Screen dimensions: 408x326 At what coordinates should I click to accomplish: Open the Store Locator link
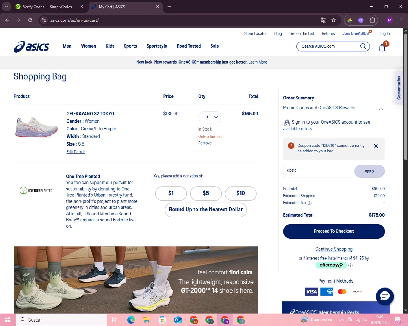pyautogui.click(x=255, y=33)
